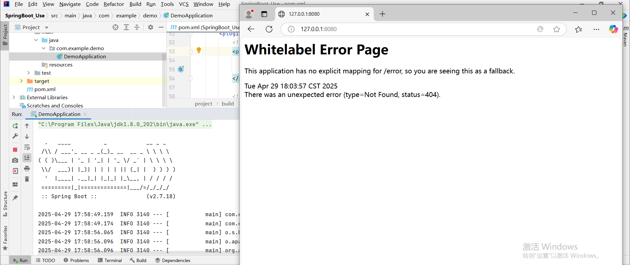Collapse the com.example.demo package
Screen dimensions: 630x265
(44, 48)
